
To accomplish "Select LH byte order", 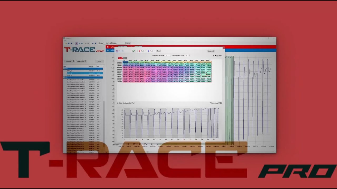I will pyautogui.click(x=88, y=43).
